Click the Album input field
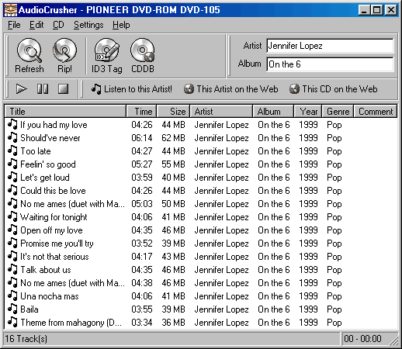This screenshot has width=402, height=349. point(330,64)
